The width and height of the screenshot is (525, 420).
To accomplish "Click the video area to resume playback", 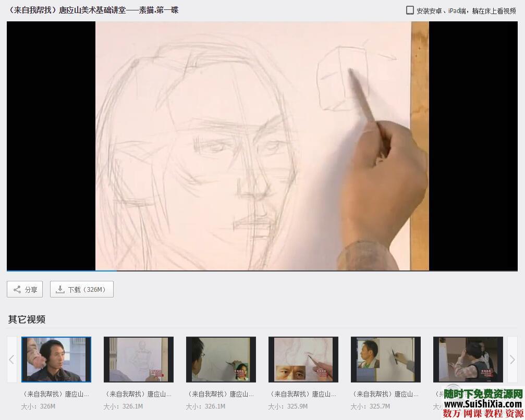I will 261,146.
